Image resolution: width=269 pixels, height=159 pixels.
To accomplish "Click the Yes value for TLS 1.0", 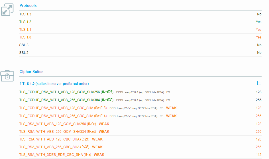I will [258, 37].
